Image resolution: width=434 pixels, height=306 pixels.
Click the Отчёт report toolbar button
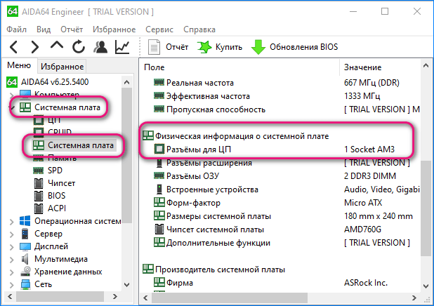(x=169, y=47)
